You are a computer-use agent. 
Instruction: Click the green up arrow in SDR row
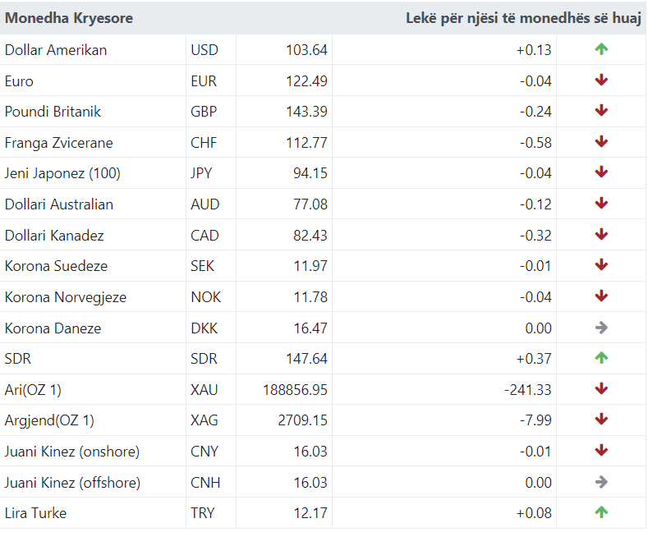601,358
